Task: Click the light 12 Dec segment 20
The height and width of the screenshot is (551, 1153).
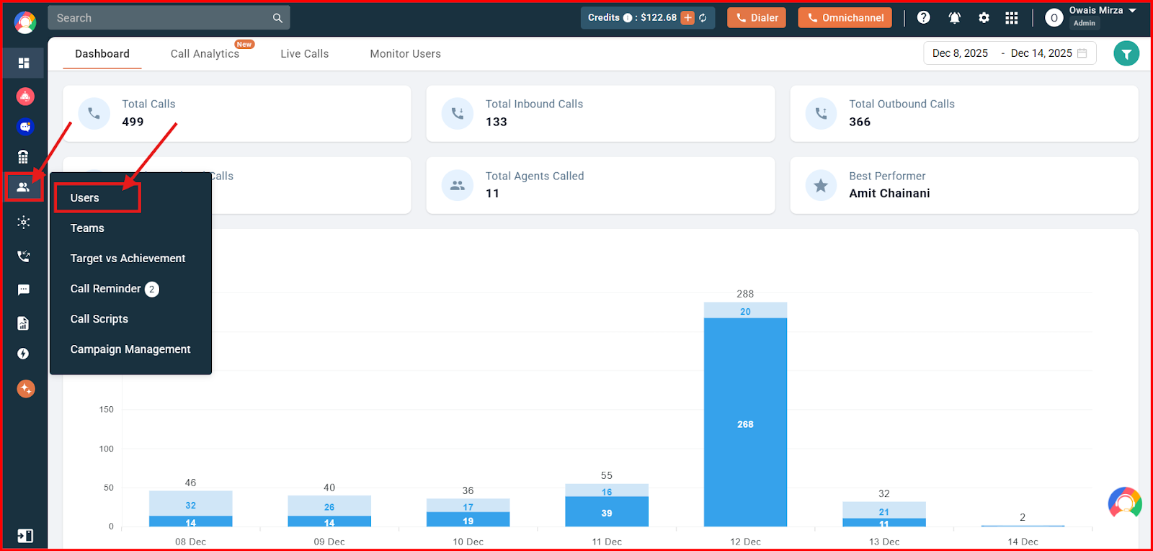Action: 745,310
